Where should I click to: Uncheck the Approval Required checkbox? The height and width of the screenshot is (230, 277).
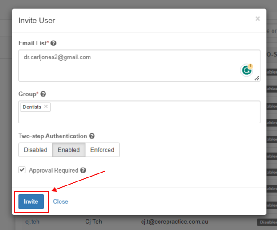tap(22, 170)
